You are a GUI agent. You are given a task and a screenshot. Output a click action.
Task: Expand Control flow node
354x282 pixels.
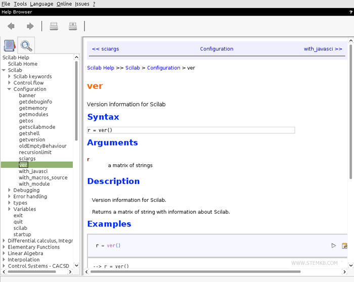click(9, 83)
